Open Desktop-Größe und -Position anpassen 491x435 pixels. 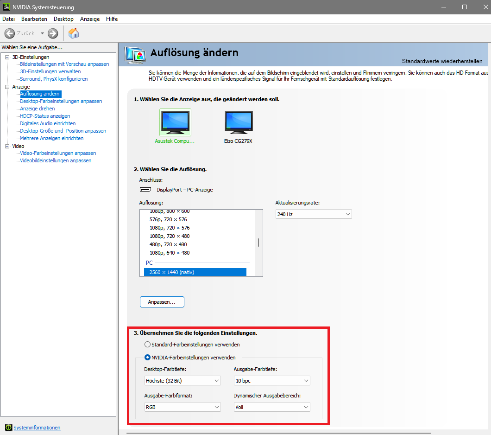pyautogui.click(x=63, y=131)
